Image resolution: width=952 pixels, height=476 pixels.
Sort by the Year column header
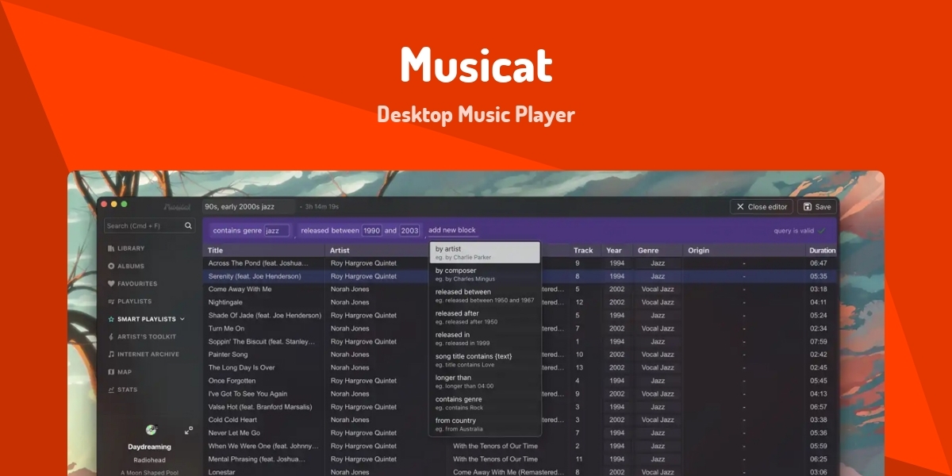[614, 251]
